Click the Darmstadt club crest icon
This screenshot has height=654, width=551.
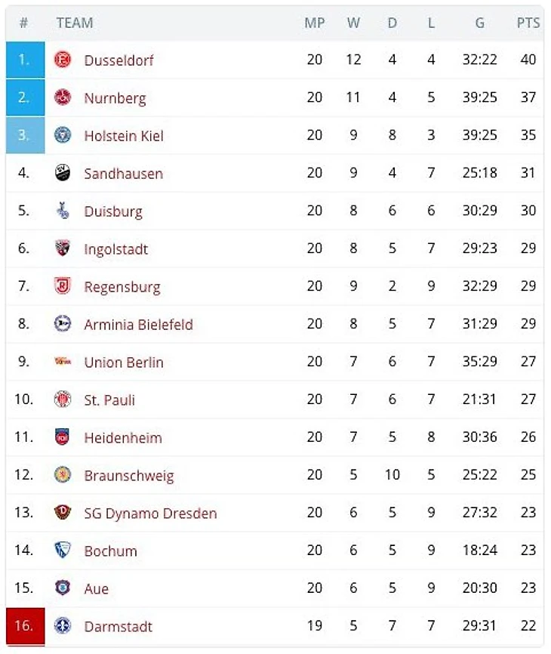tap(63, 626)
